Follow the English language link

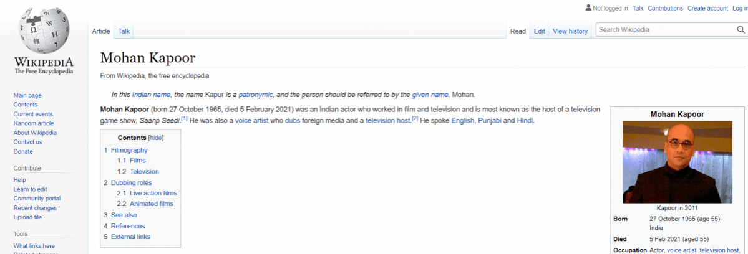tap(463, 121)
